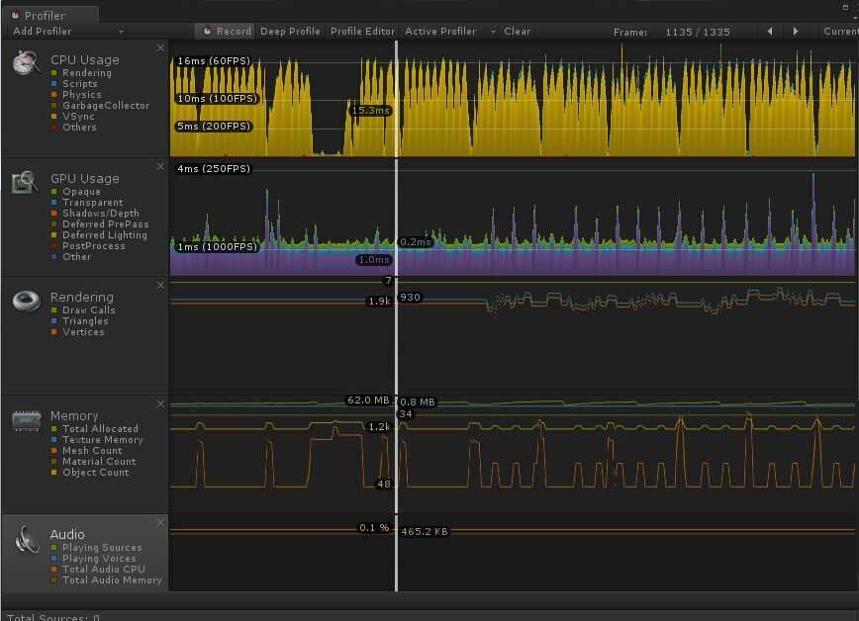Click the GPU Usage title
This screenshot has width=859, height=621.
click(x=84, y=179)
